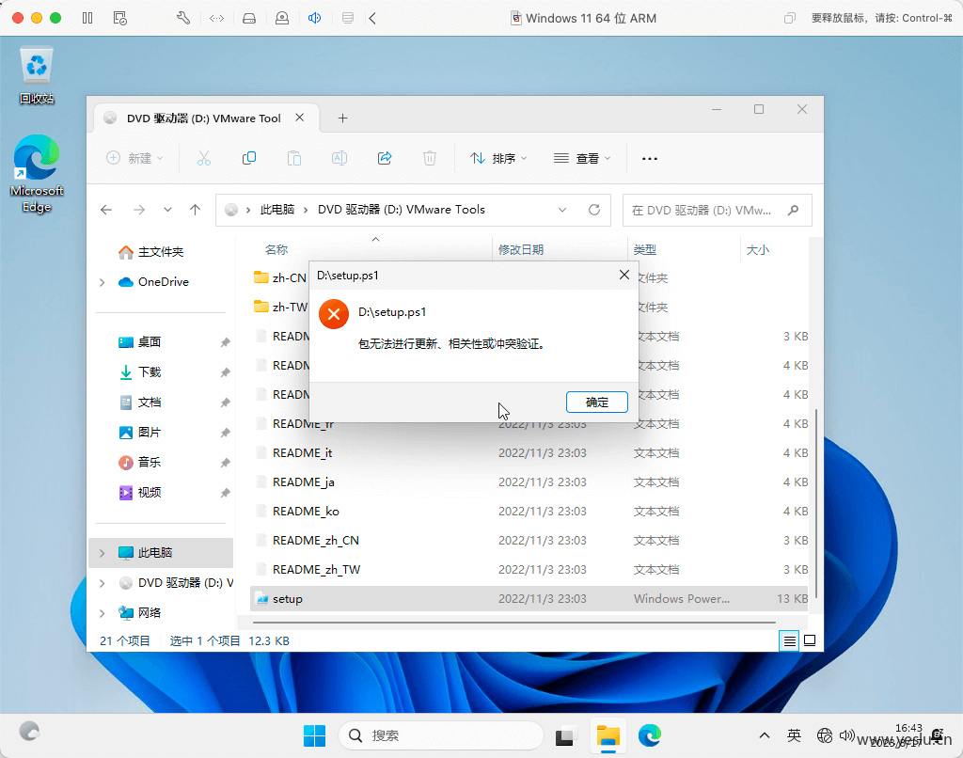963x758 pixels.
Task: Close the D:\setup.ps1 error dialog
Action: (x=624, y=275)
